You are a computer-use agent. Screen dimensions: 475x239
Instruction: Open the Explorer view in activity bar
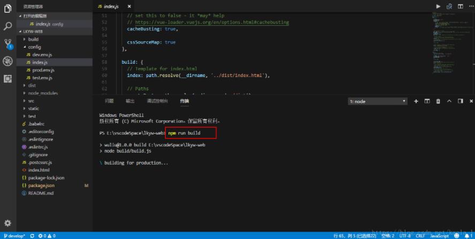[7, 9]
